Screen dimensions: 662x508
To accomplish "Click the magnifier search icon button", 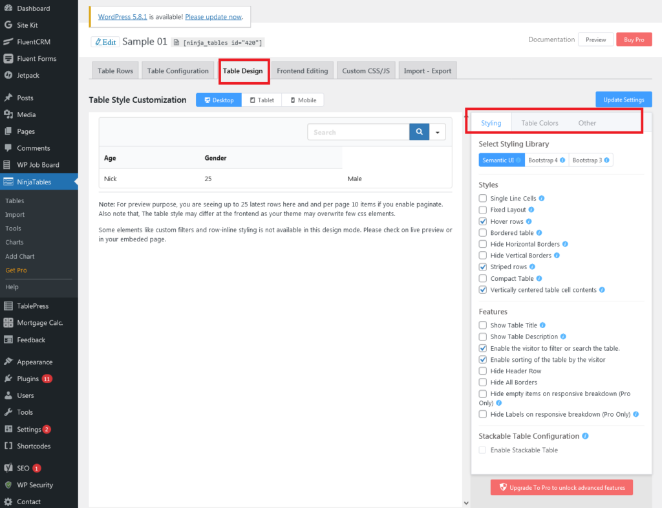I will [x=419, y=132].
